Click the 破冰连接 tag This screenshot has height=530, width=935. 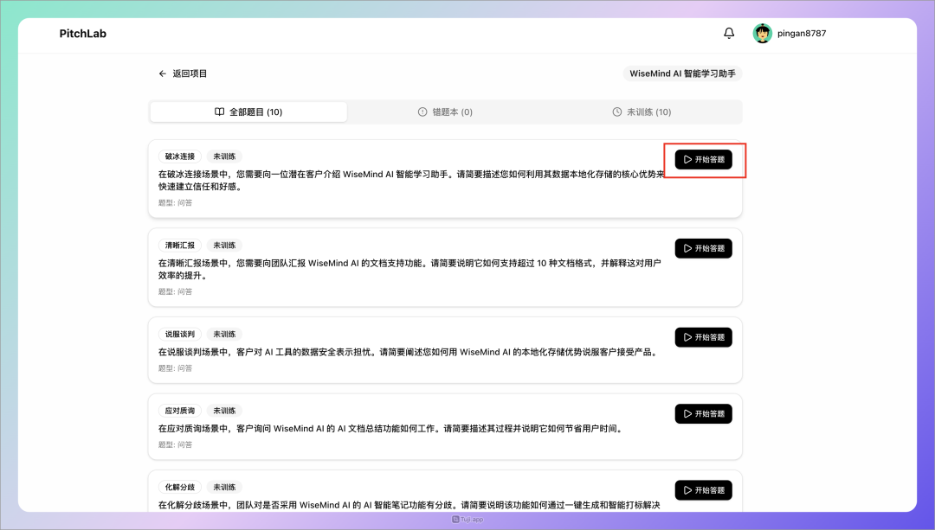click(x=180, y=156)
